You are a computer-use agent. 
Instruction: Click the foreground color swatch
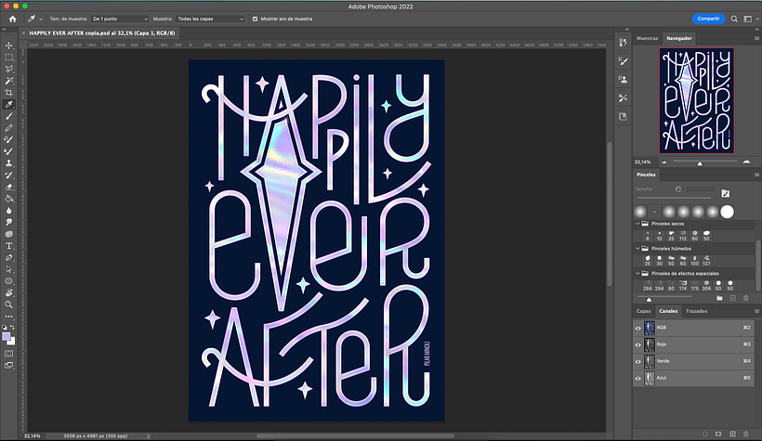coord(7,337)
